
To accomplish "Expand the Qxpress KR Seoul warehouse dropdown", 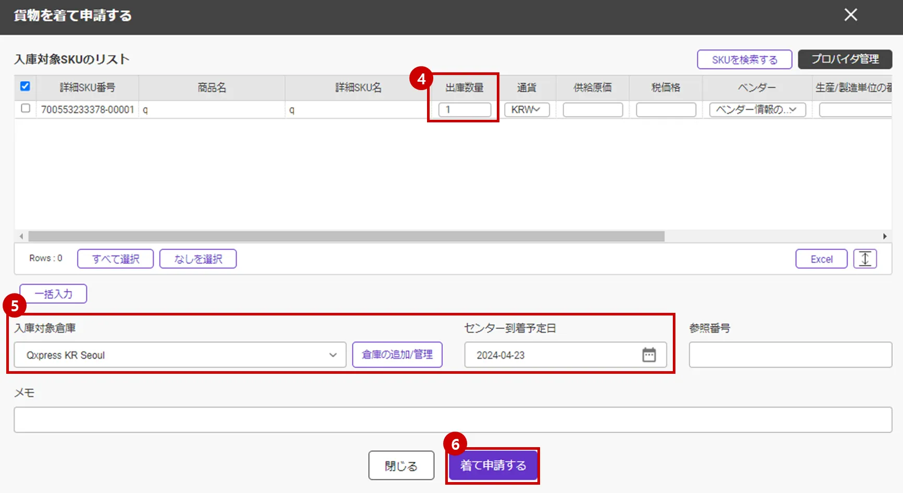I will [x=180, y=355].
